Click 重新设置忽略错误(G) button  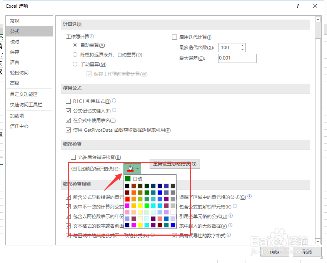[x=175, y=164]
